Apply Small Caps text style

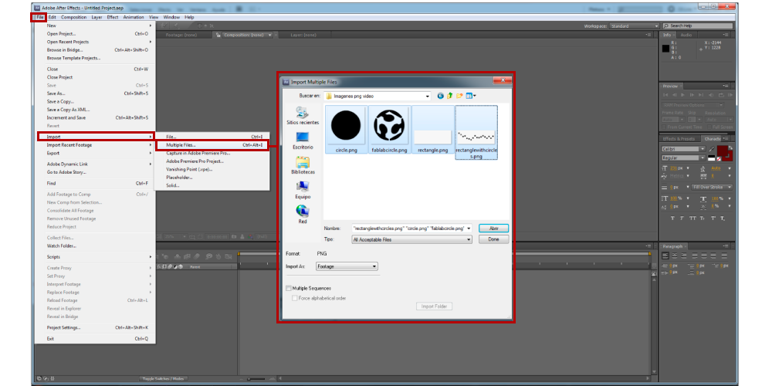703,218
